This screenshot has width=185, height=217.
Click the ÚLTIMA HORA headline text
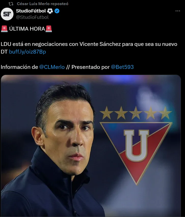27,29
